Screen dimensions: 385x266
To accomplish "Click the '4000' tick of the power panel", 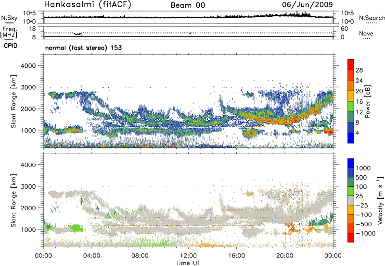I will point(28,66).
